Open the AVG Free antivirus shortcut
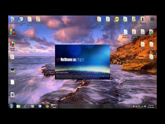This screenshot has height=124, width=165. (x=13, y=33)
